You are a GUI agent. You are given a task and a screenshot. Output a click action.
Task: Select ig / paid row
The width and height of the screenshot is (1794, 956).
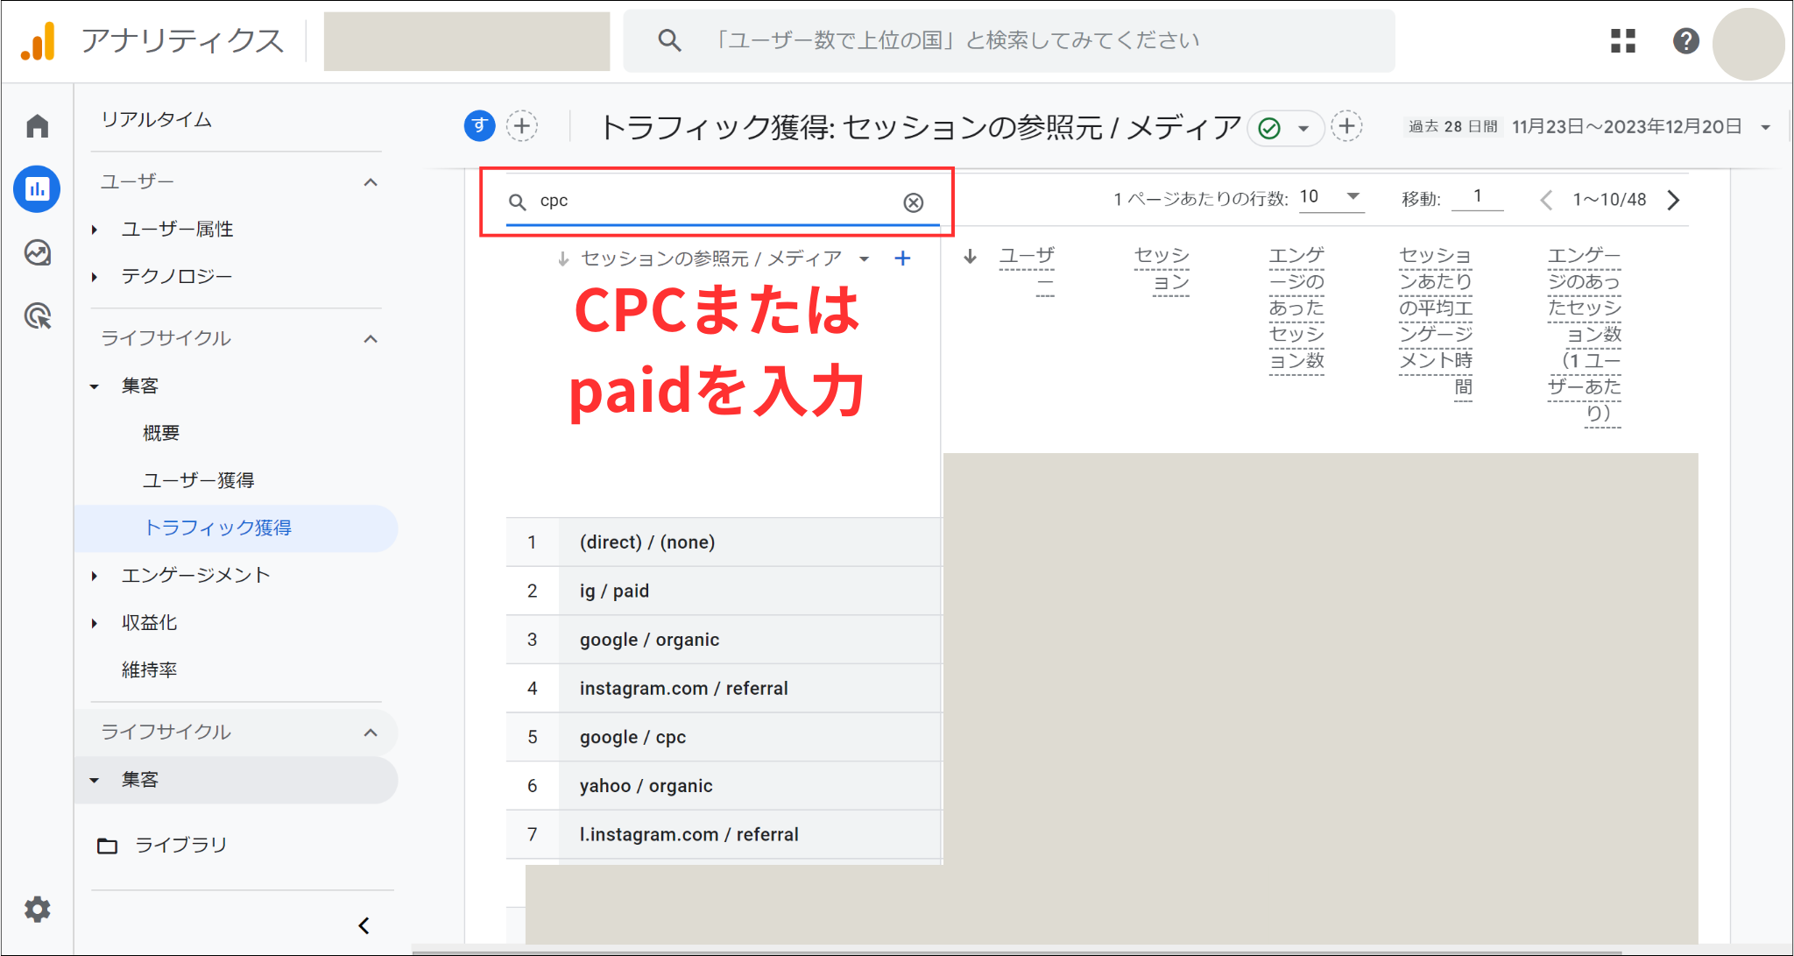tap(724, 591)
